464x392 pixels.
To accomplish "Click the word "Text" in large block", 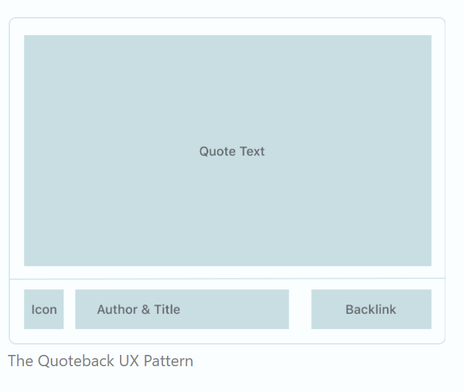I will tap(252, 152).
